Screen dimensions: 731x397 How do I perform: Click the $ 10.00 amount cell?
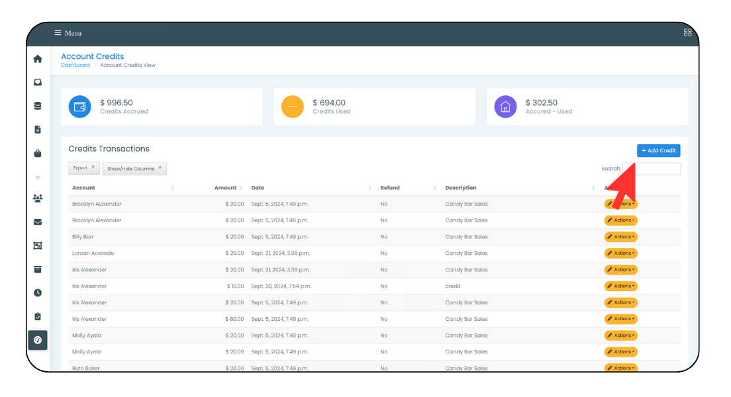tap(235, 286)
